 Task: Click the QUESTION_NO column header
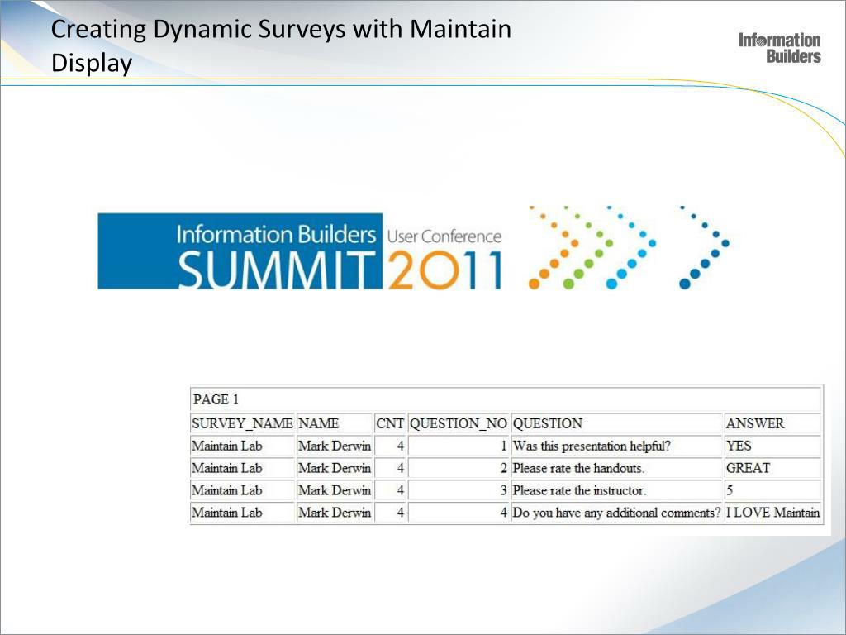458,423
